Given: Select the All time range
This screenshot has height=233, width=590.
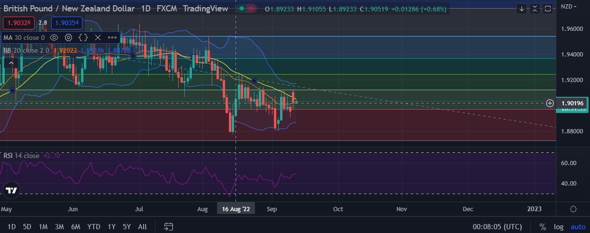Looking at the screenshot, I should pos(142,227).
